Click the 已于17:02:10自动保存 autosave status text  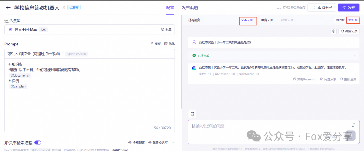(291, 8)
